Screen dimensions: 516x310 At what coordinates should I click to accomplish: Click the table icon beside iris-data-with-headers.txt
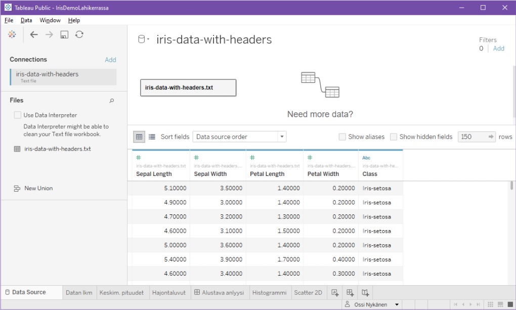point(17,149)
